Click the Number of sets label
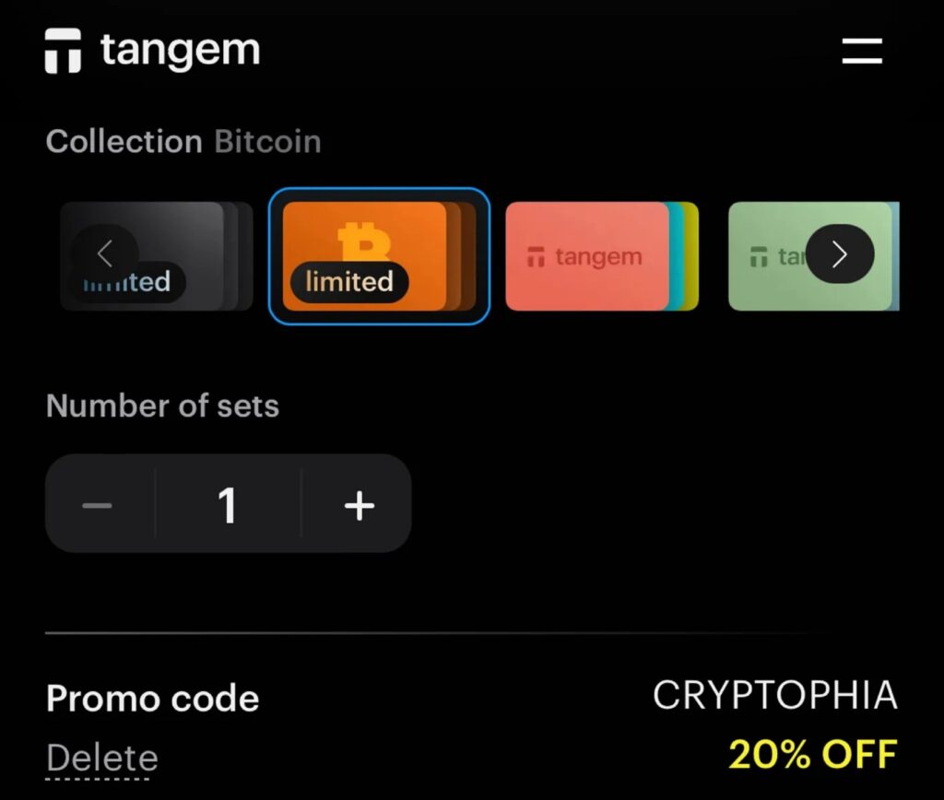The image size is (944, 800). pos(162,406)
